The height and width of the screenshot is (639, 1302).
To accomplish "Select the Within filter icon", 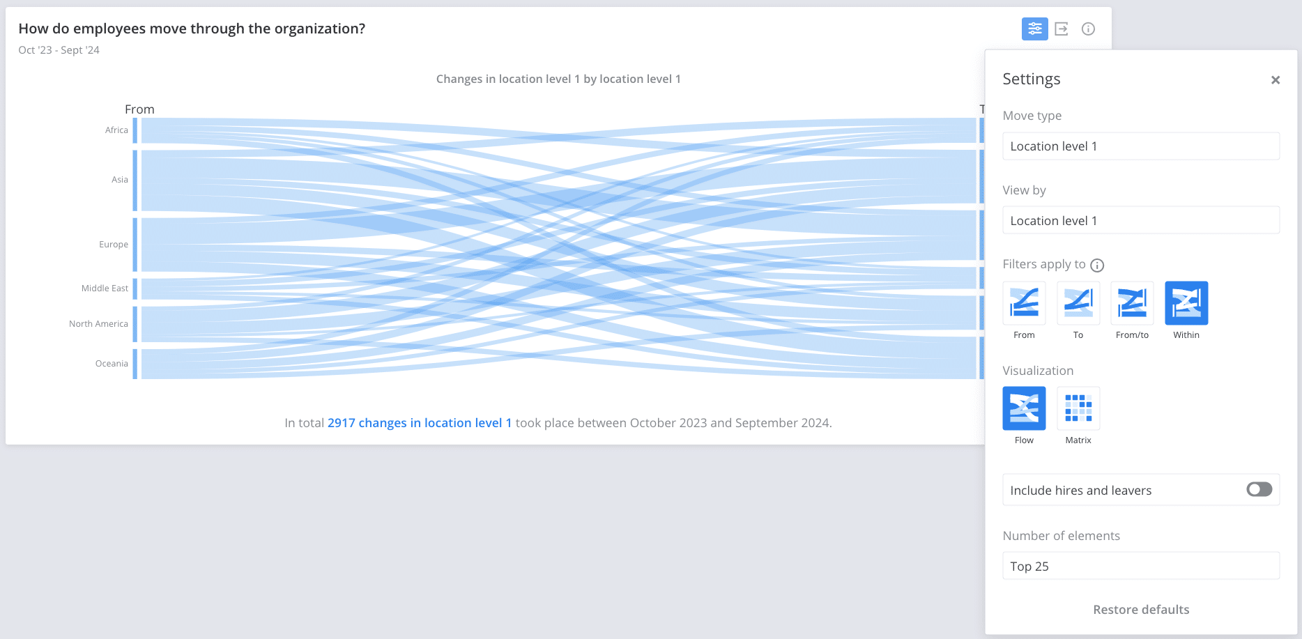I will [1186, 304].
